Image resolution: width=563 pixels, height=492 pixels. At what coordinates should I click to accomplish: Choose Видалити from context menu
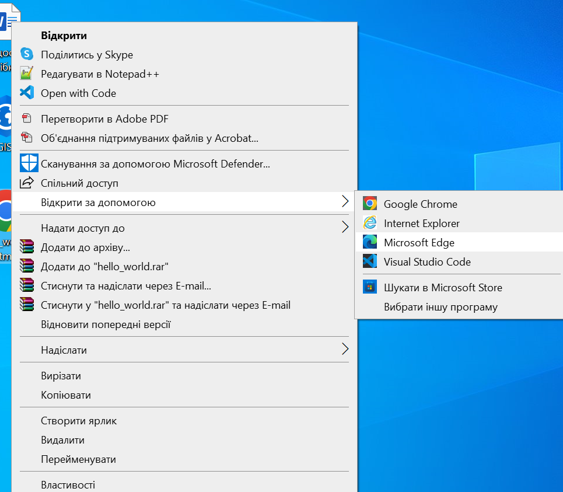point(185,440)
